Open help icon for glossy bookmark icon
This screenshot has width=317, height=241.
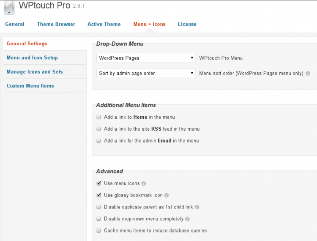point(167,195)
